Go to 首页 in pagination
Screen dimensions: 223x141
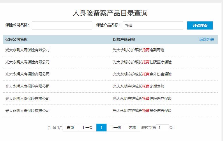click(70, 127)
